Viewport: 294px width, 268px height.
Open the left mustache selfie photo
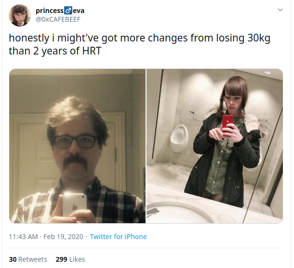pos(77,146)
